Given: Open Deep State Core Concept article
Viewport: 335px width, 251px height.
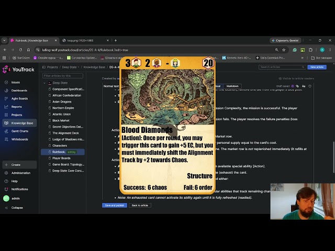Looking at the screenshot, I should coord(68,171).
